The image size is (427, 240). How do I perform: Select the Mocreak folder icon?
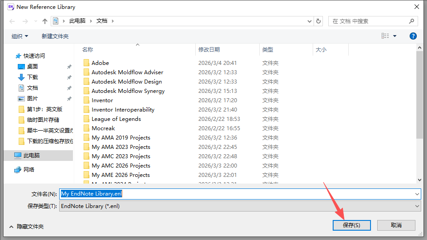[x=86, y=128]
